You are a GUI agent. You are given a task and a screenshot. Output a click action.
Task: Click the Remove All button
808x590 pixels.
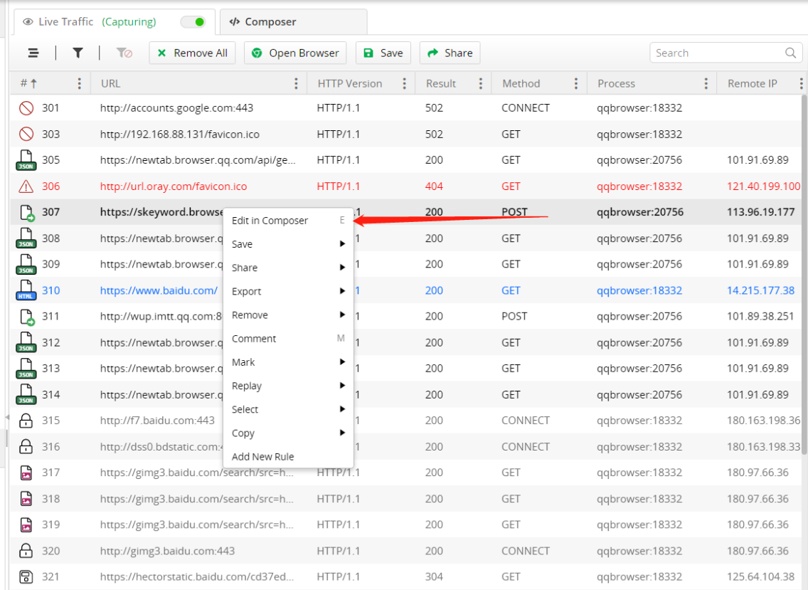pyautogui.click(x=192, y=53)
